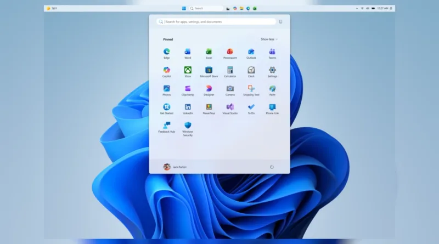Open Excel in the pinned grid
The width and height of the screenshot is (439, 244).
[x=209, y=53]
